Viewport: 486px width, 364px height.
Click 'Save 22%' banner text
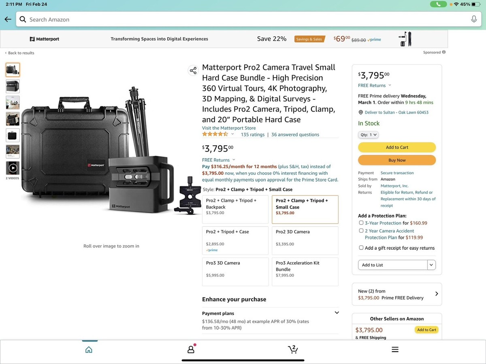pos(272,39)
